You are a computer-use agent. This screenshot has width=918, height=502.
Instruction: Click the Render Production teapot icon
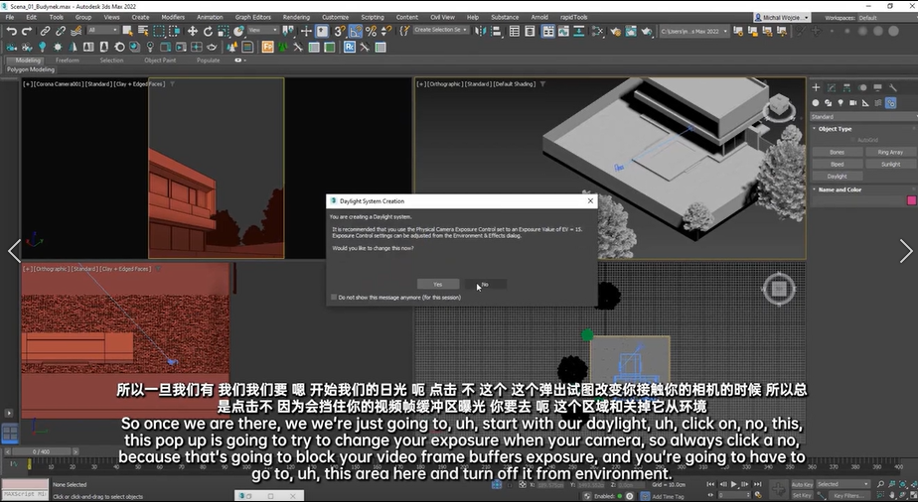(x=647, y=31)
